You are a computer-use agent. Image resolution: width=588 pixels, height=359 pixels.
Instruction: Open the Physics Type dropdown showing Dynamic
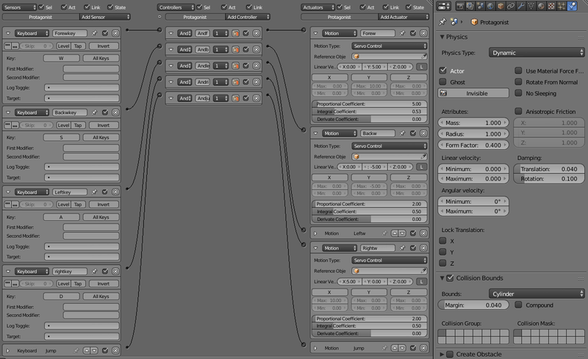click(537, 53)
